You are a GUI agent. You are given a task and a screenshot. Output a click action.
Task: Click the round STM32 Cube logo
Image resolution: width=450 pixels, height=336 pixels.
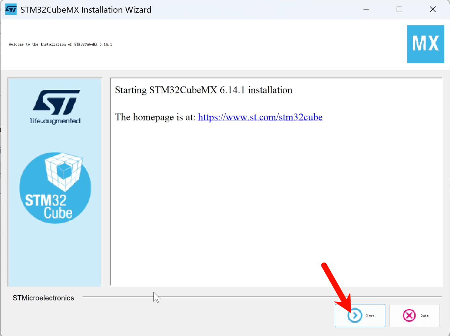click(55, 188)
